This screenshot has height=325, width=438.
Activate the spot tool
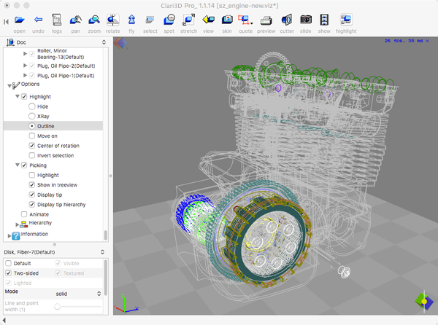169,20
